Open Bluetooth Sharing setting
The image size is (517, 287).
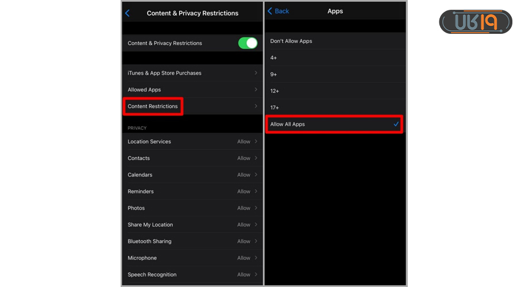(192, 242)
